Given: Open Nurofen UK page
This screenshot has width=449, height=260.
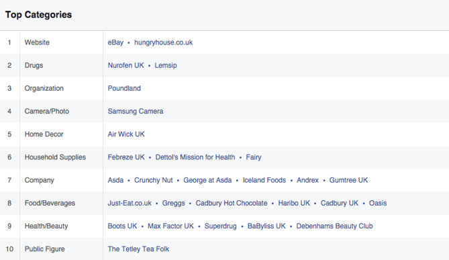Looking at the screenshot, I should pyautogui.click(x=126, y=65).
